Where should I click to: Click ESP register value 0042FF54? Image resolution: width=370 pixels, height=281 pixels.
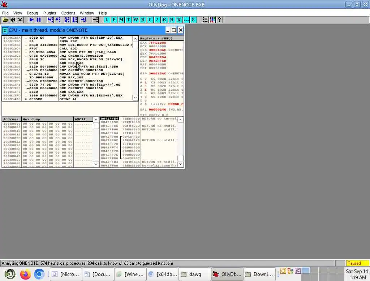click(158, 57)
